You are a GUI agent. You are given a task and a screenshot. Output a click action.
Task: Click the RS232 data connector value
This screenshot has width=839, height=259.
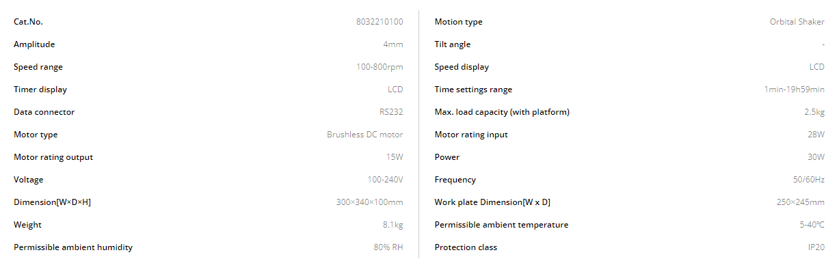pyautogui.click(x=391, y=112)
